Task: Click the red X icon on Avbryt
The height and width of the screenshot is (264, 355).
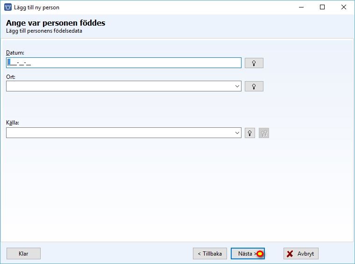Action: [290, 254]
